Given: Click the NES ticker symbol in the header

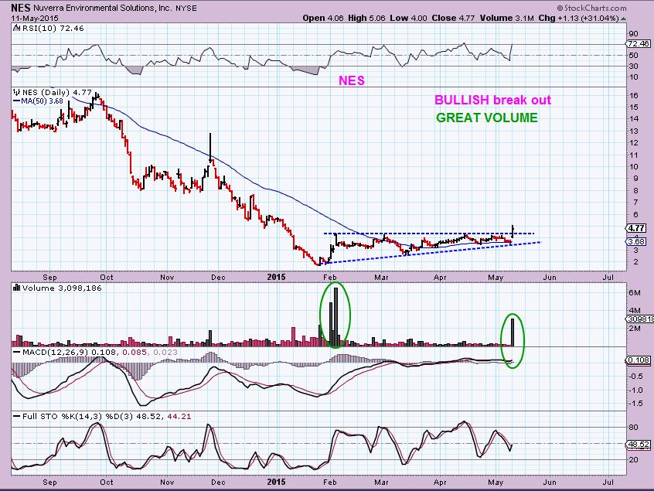Looking at the screenshot, I should (x=20, y=8).
